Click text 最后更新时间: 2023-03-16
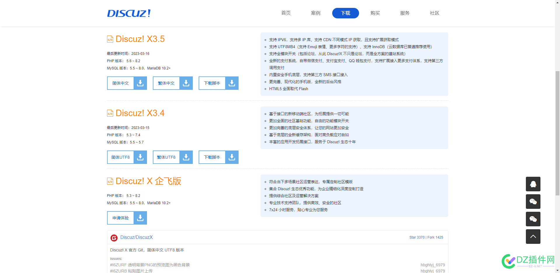This screenshot has width=560, height=273. point(128,54)
